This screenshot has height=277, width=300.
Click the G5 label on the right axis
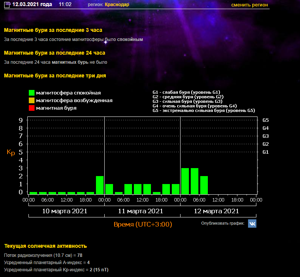click(x=265, y=120)
